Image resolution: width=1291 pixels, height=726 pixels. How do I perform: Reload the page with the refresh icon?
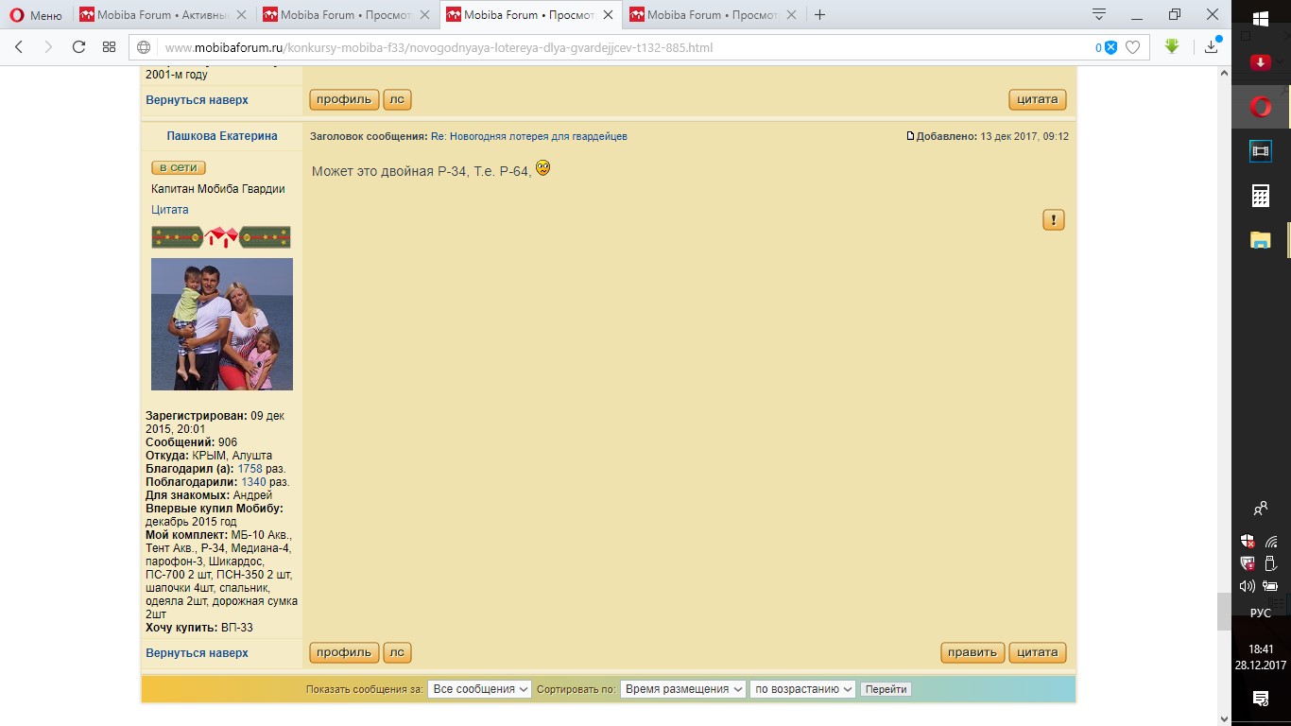coord(78,47)
